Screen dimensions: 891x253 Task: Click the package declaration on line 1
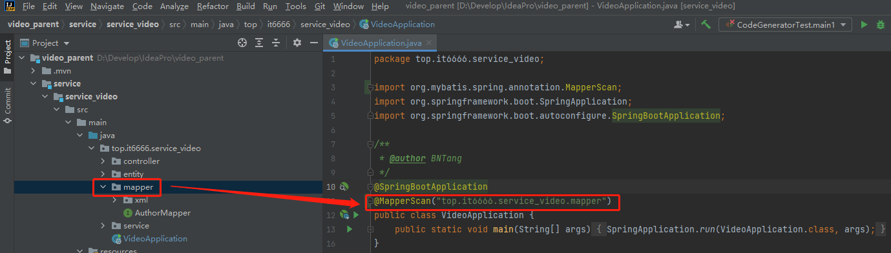click(459, 59)
